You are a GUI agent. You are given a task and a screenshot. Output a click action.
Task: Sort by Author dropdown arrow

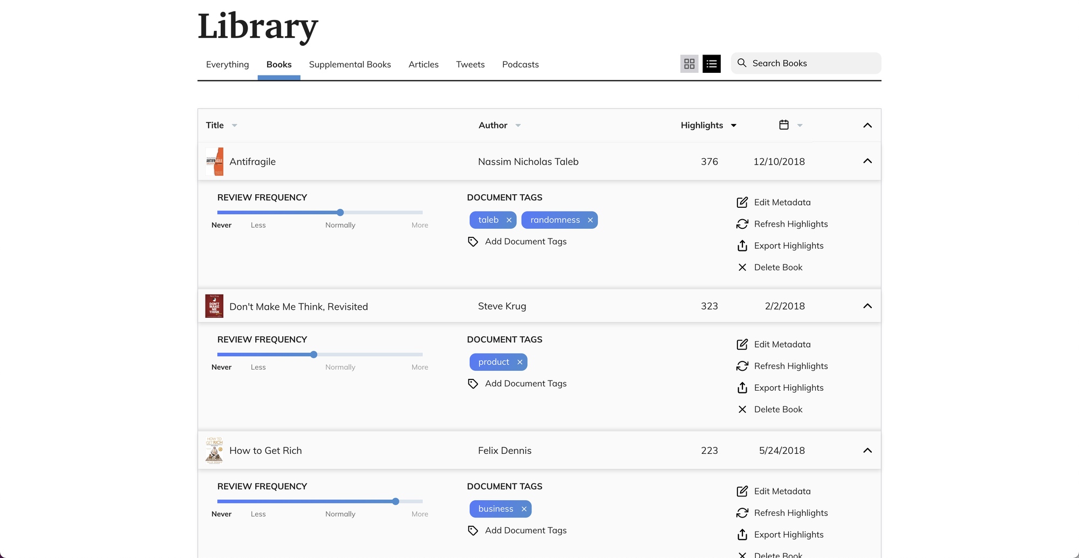[518, 125]
